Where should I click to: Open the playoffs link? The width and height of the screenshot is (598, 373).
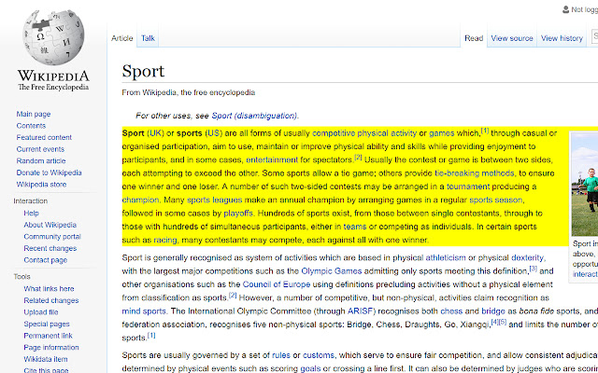click(x=238, y=214)
